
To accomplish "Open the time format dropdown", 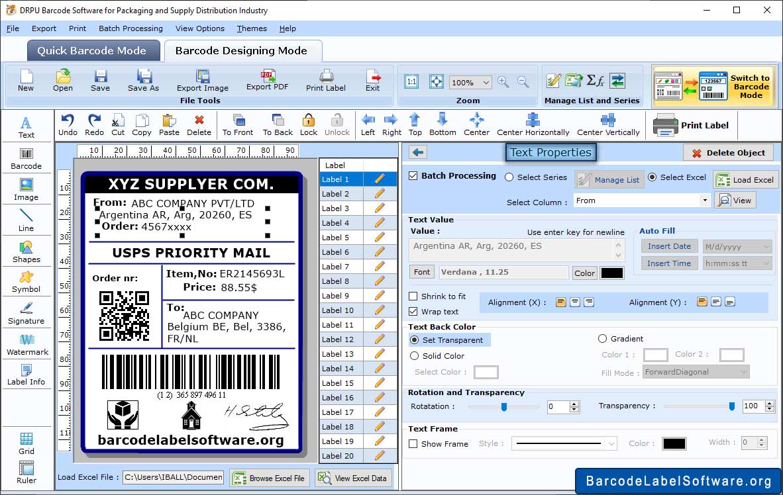I will click(766, 263).
